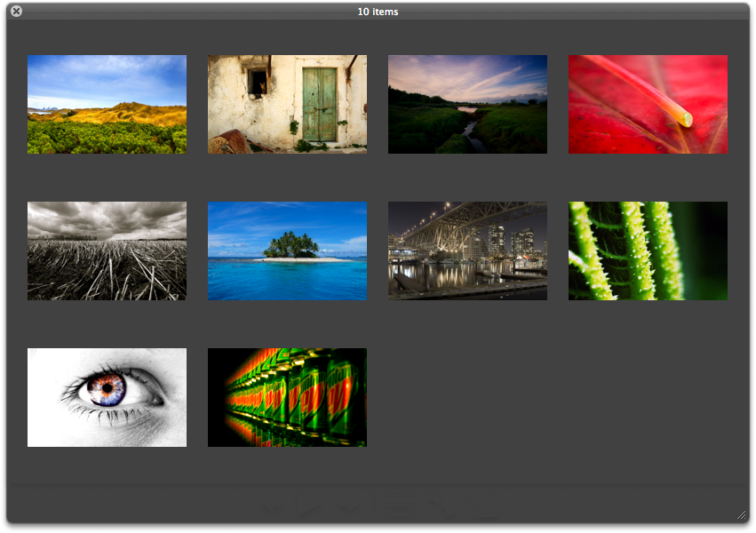This screenshot has width=756, height=533.
Task: Click the small window in the old wall
Action: point(258,83)
